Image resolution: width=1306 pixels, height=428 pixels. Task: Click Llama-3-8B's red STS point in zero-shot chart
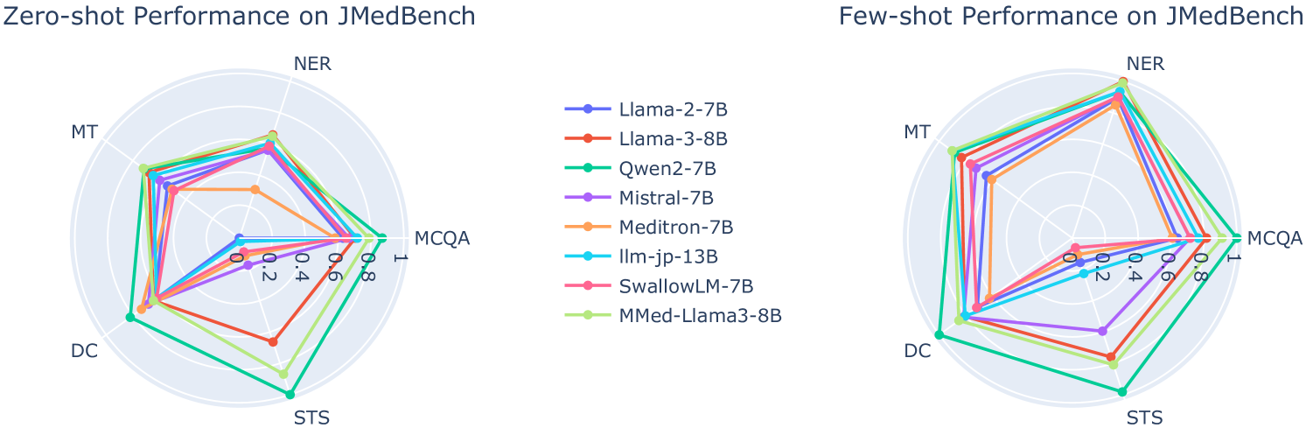click(x=273, y=341)
